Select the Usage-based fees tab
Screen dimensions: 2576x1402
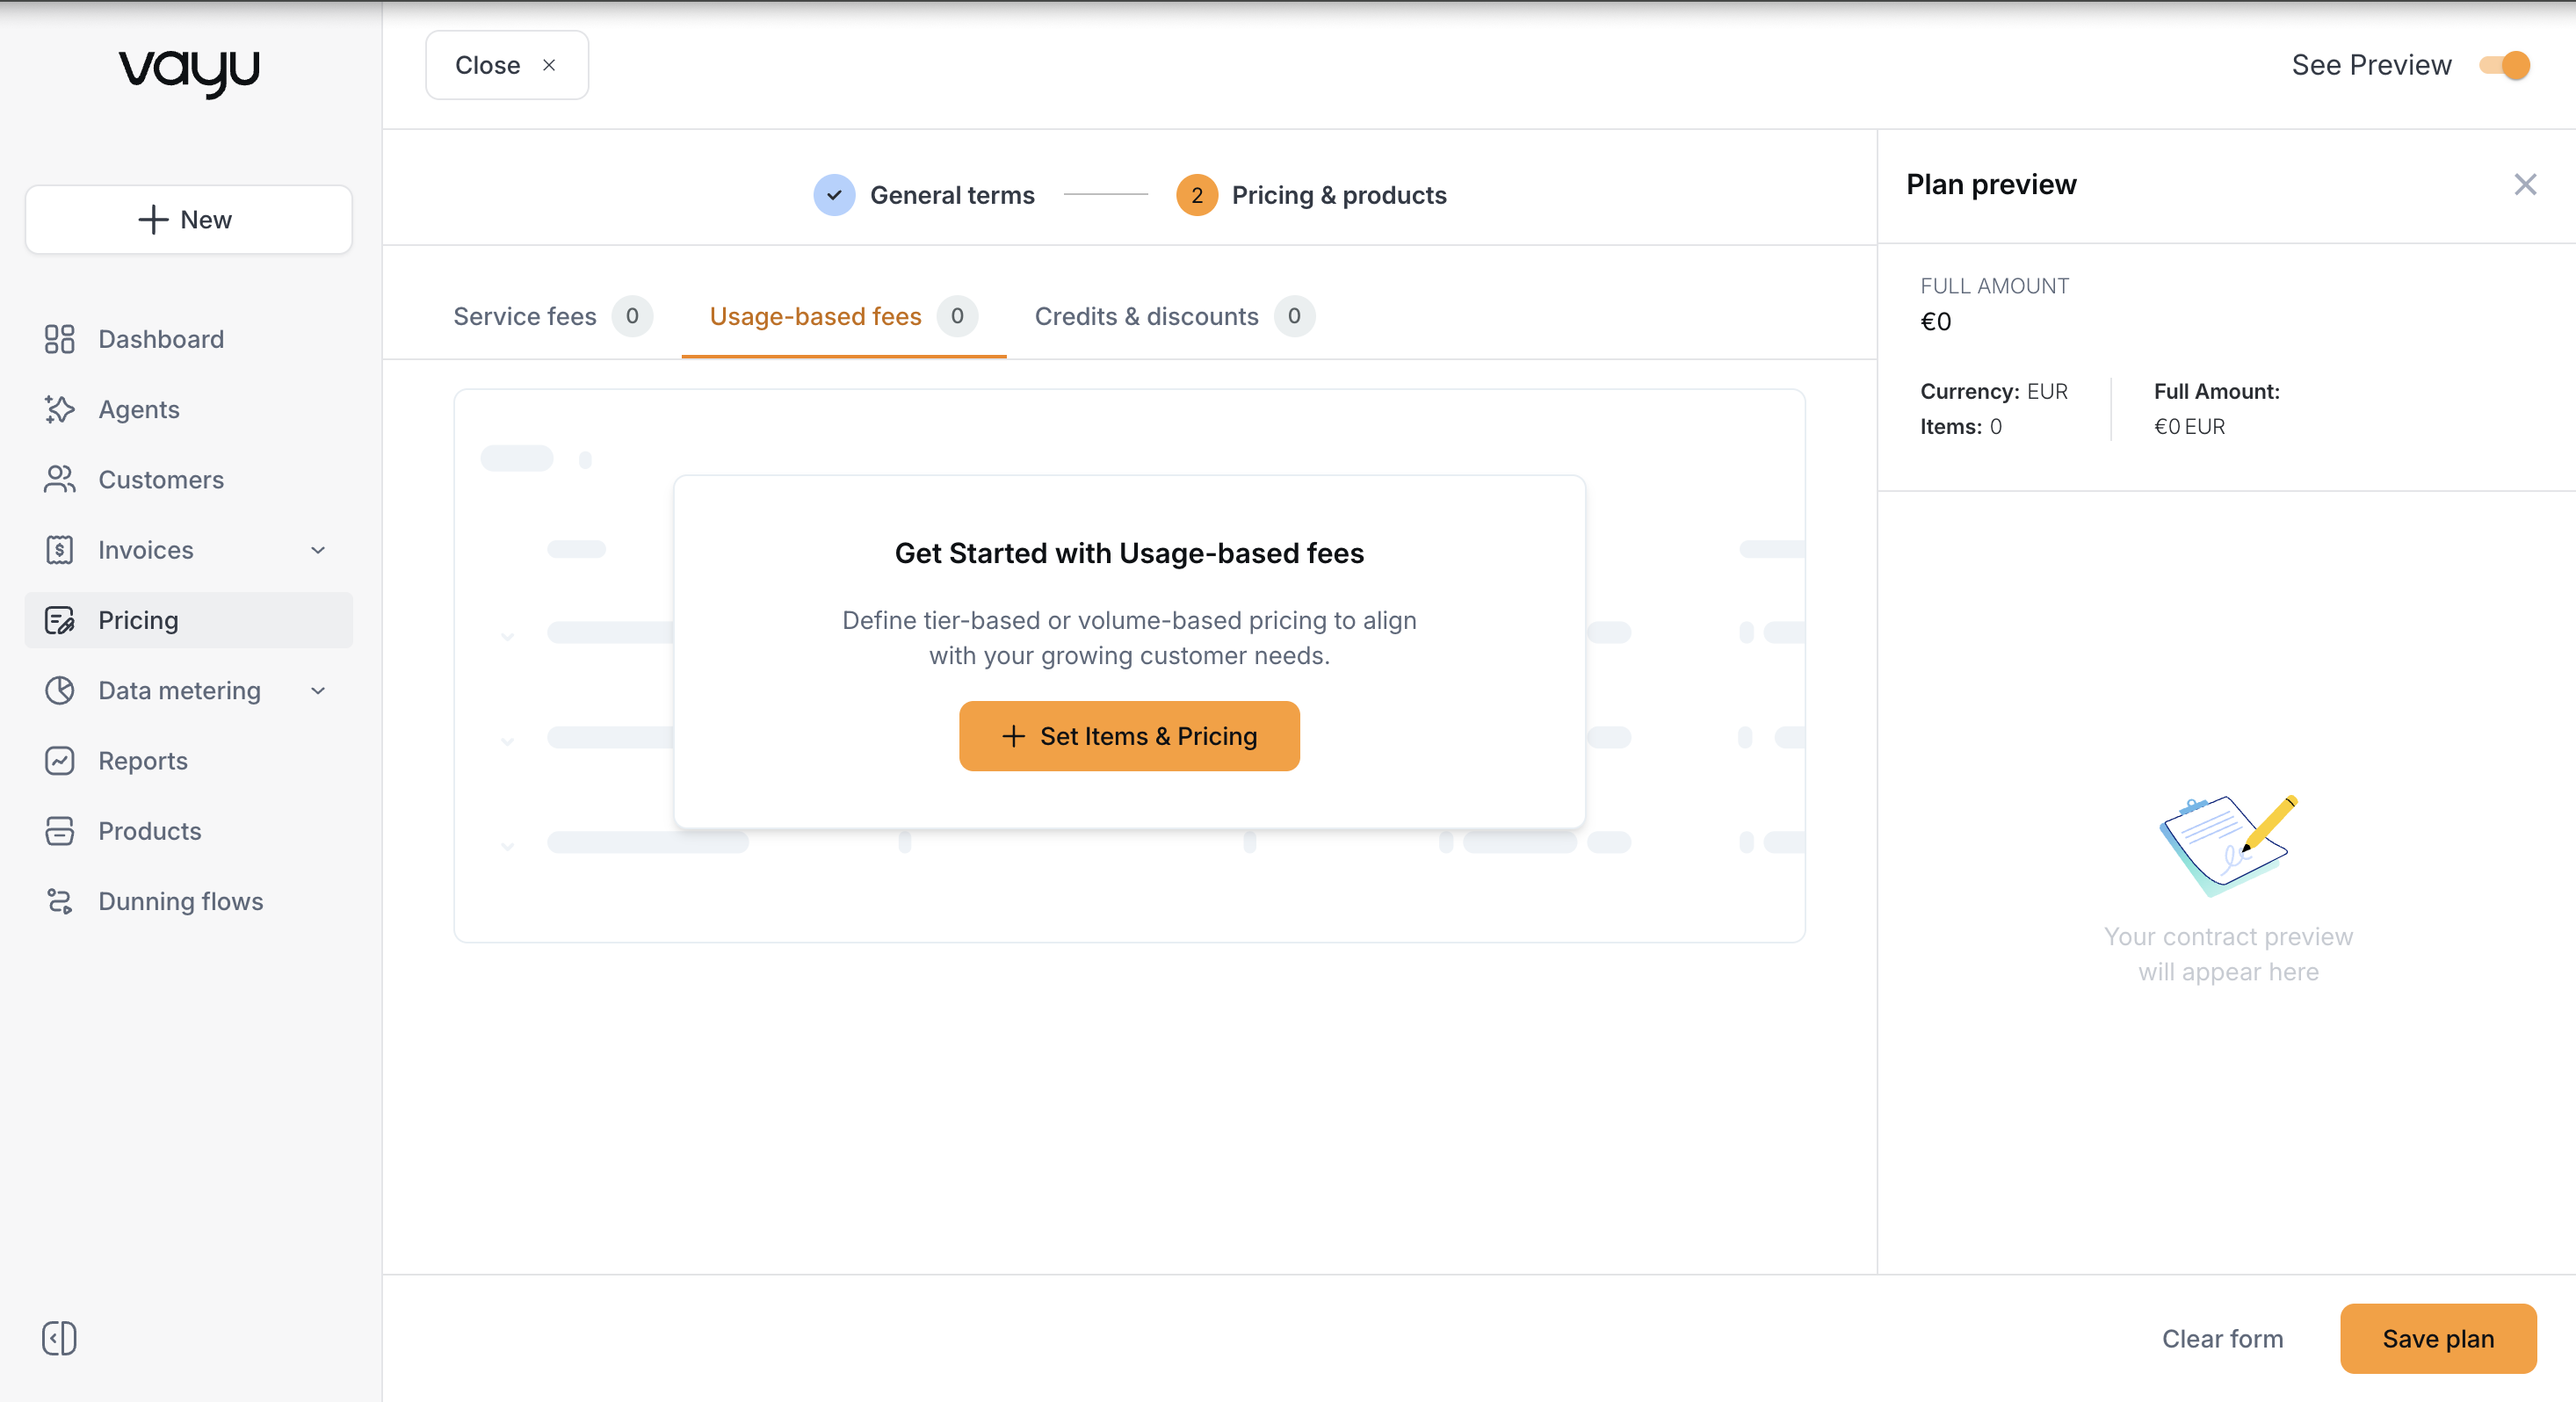(843, 316)
